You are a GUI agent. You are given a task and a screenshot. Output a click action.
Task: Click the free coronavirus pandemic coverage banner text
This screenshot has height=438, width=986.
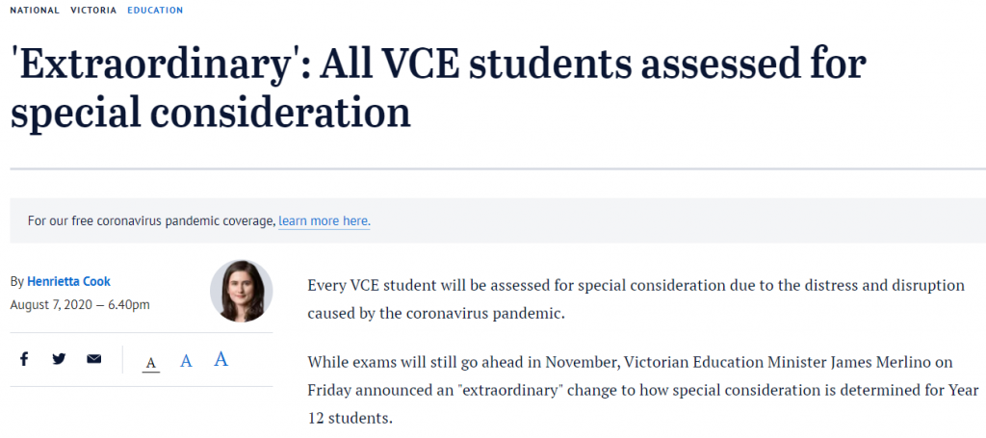151,220
